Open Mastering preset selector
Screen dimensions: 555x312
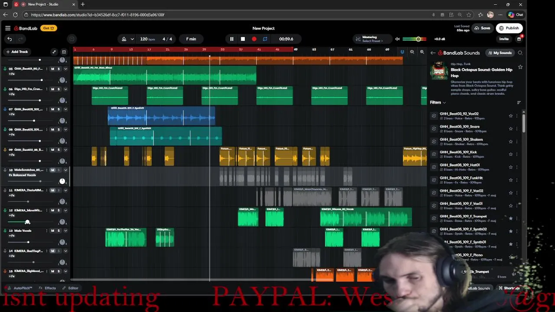[x=372, y=39]
